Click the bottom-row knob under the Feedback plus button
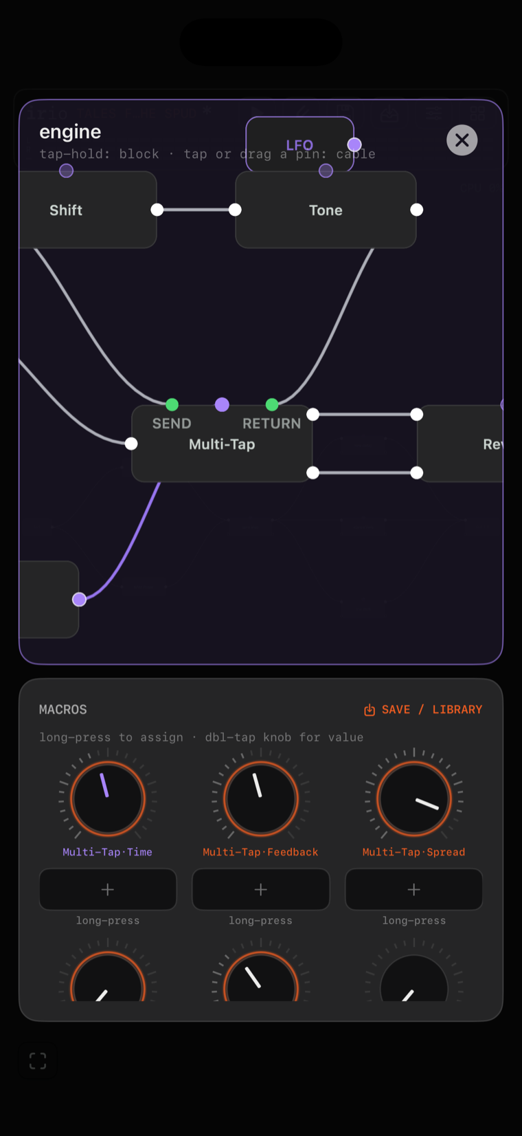The image size is (522, 1136). click(261, 977)
